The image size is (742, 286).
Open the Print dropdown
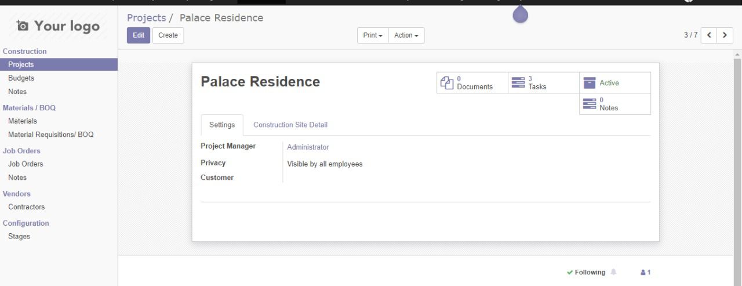373,35
